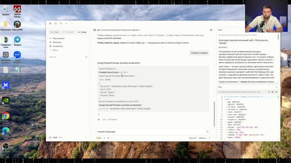Click the --bg color value in the code
The height and width of the screenshot is (163, 291).
point(236,102)
